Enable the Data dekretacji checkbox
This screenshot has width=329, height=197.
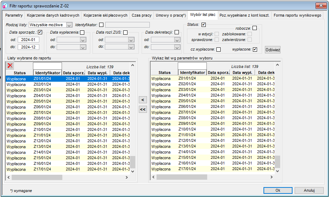[177, 32]
